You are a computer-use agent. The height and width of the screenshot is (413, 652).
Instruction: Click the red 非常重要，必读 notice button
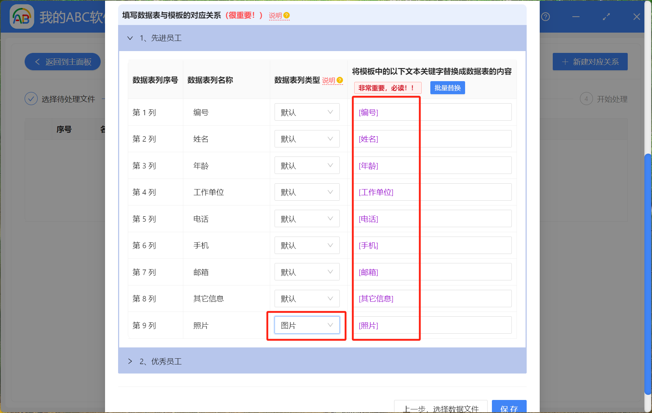pyautogui.click(x=387, y=88)
